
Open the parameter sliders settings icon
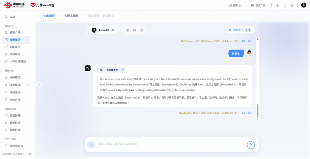134,30
